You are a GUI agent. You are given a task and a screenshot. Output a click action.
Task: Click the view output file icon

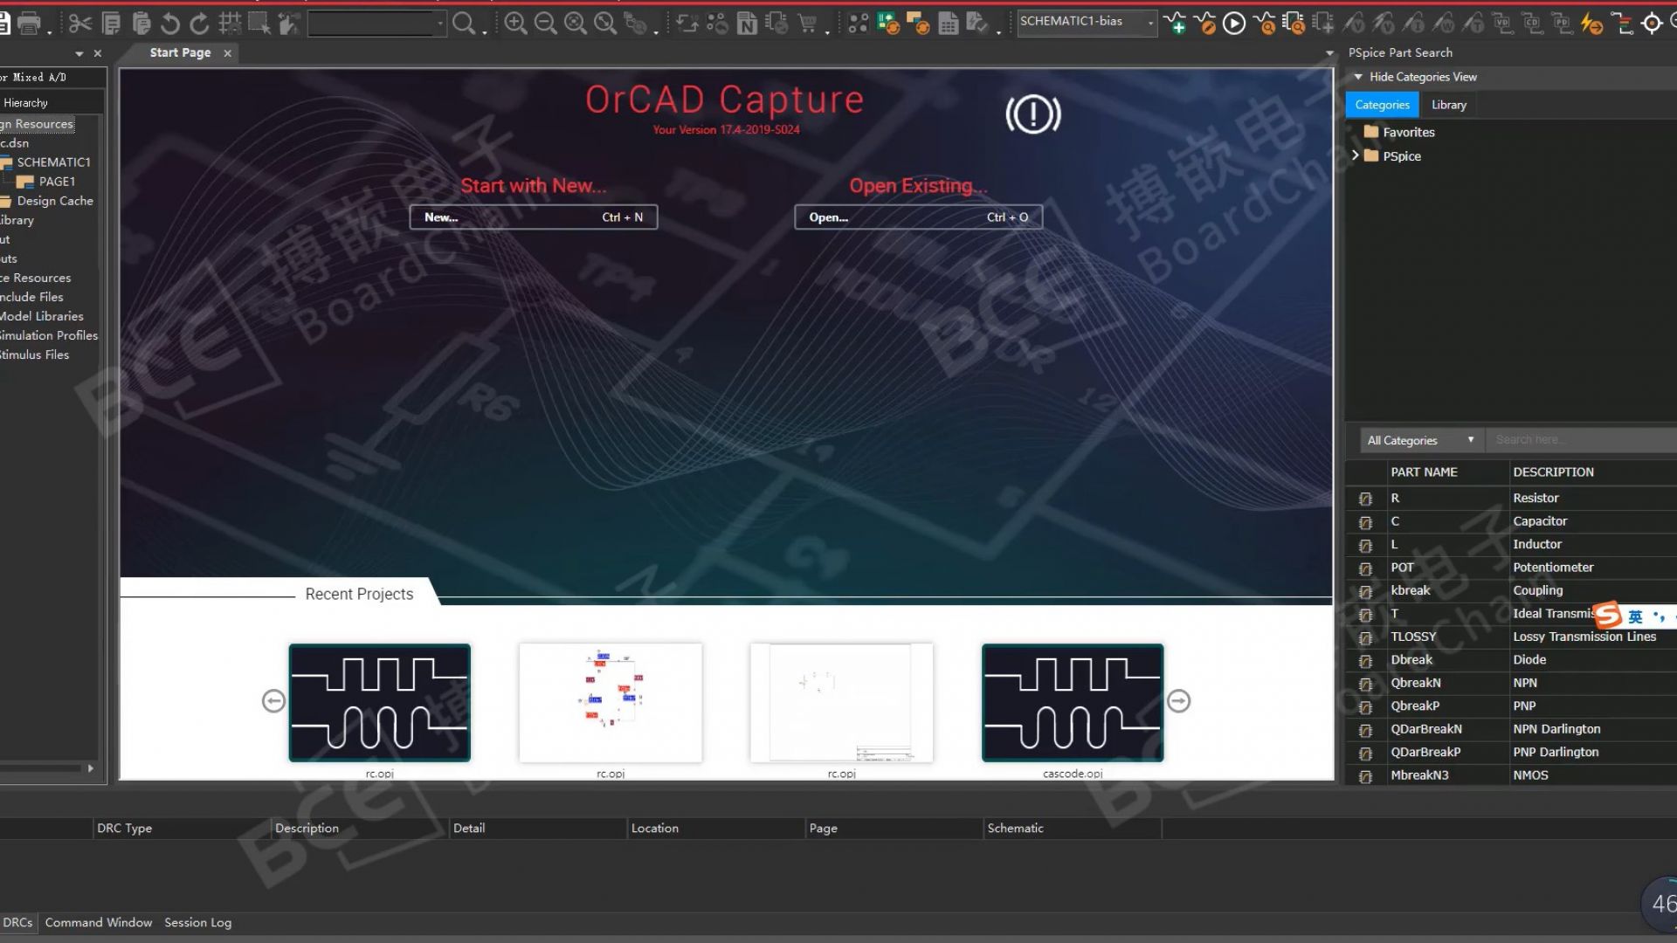(1294, 24)
